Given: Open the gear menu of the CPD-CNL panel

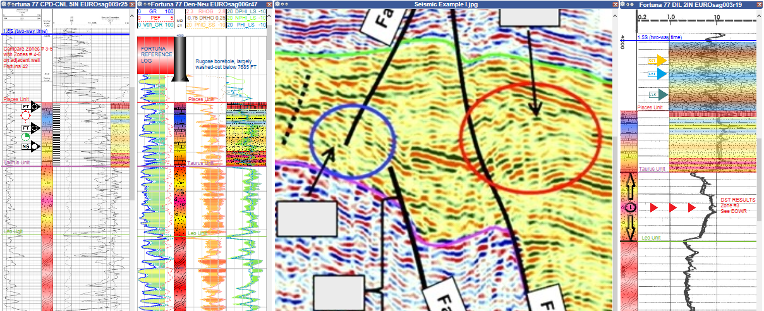Looking at the screenshot, I should (3, 4).
